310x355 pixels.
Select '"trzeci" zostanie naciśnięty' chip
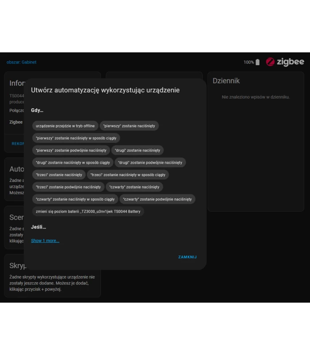[x=59, y=175]
